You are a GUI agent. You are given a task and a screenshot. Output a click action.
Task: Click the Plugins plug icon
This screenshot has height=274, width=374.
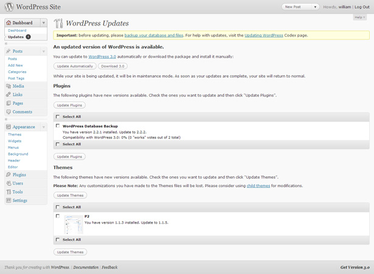[x=9, y=174]
